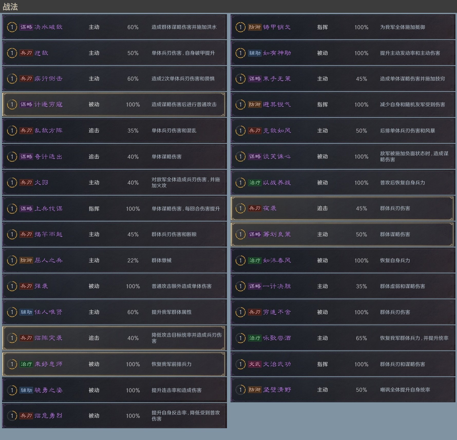Select the highlighted 临阵突袭 tactic name
Image resolution: width=457 pixels, height=440 pixels.
(49, 338)
